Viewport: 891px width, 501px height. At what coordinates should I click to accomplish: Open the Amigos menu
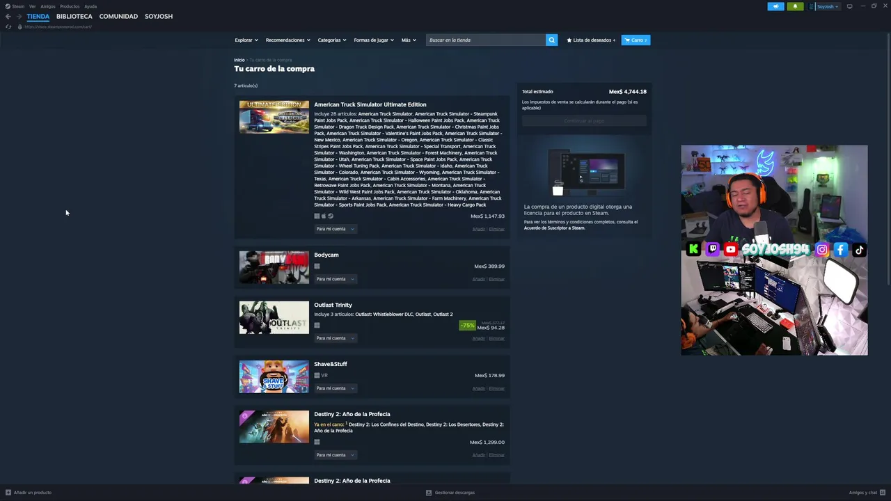tap(48, 6)
